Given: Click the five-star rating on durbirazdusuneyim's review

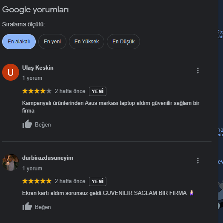Looking at the screenshot, I should point(37,181).
